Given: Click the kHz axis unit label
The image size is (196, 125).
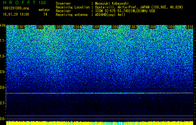Looking at the screenshot, I should coord(3,25).
